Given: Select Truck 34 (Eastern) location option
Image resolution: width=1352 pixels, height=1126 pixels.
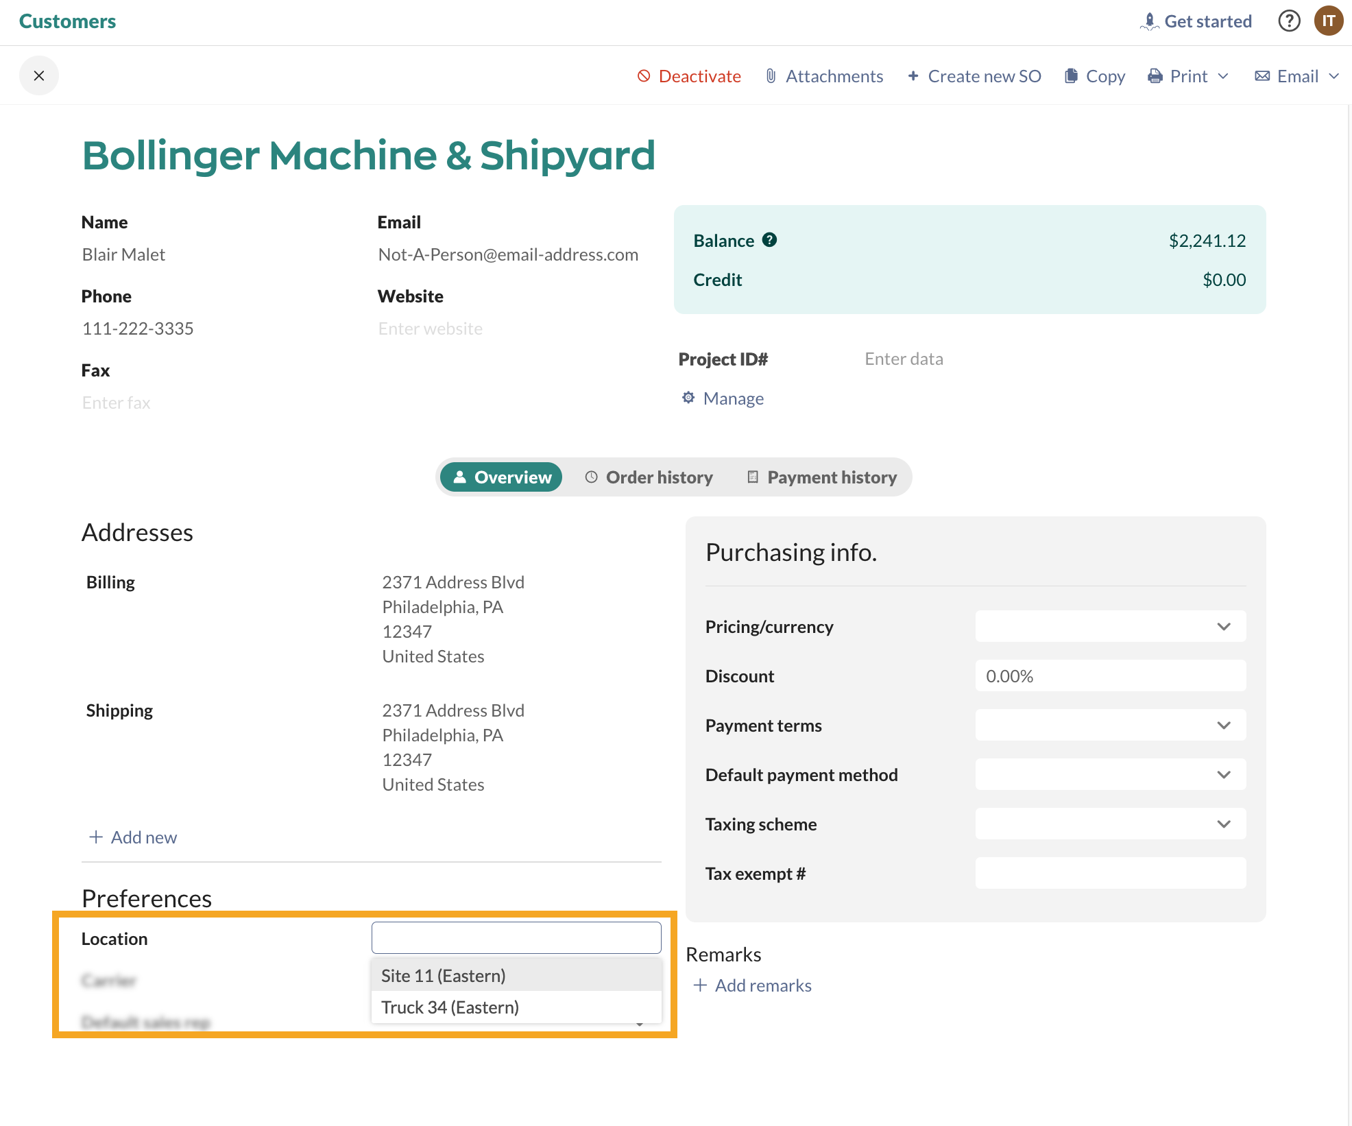Looking at the screenshot, I should (450, 1007).
